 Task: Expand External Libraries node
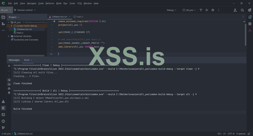9,36
